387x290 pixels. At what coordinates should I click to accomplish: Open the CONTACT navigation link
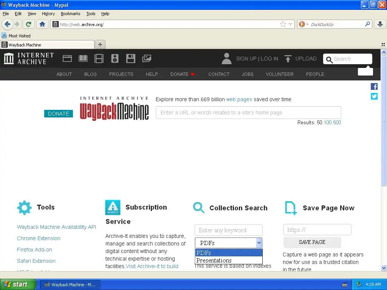(219, 74)
